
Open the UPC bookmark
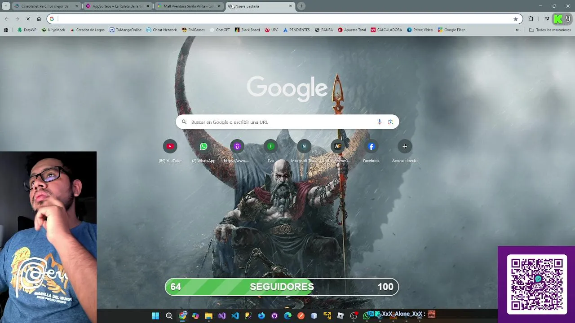271,30
